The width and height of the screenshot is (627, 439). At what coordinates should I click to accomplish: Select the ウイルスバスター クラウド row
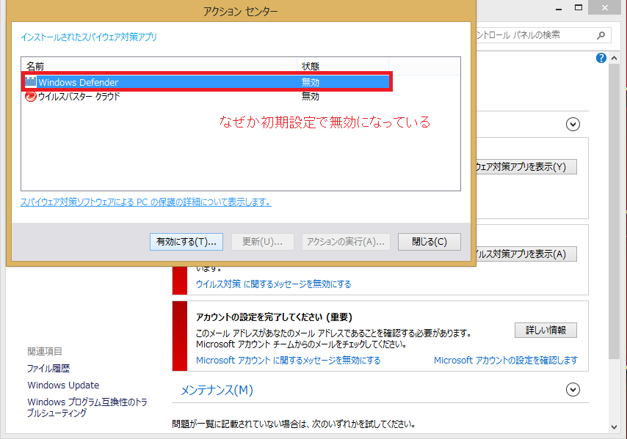(x=207, y=96)
